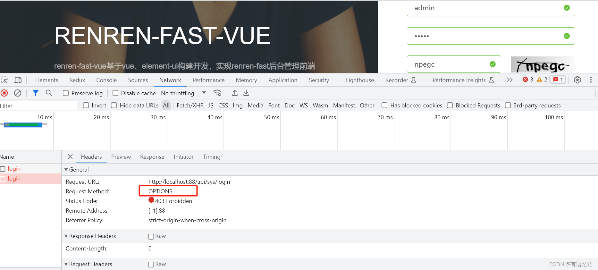Screen dimensions: 598x270
Task: Close the request details panel
Action: (x=70, y=156)
